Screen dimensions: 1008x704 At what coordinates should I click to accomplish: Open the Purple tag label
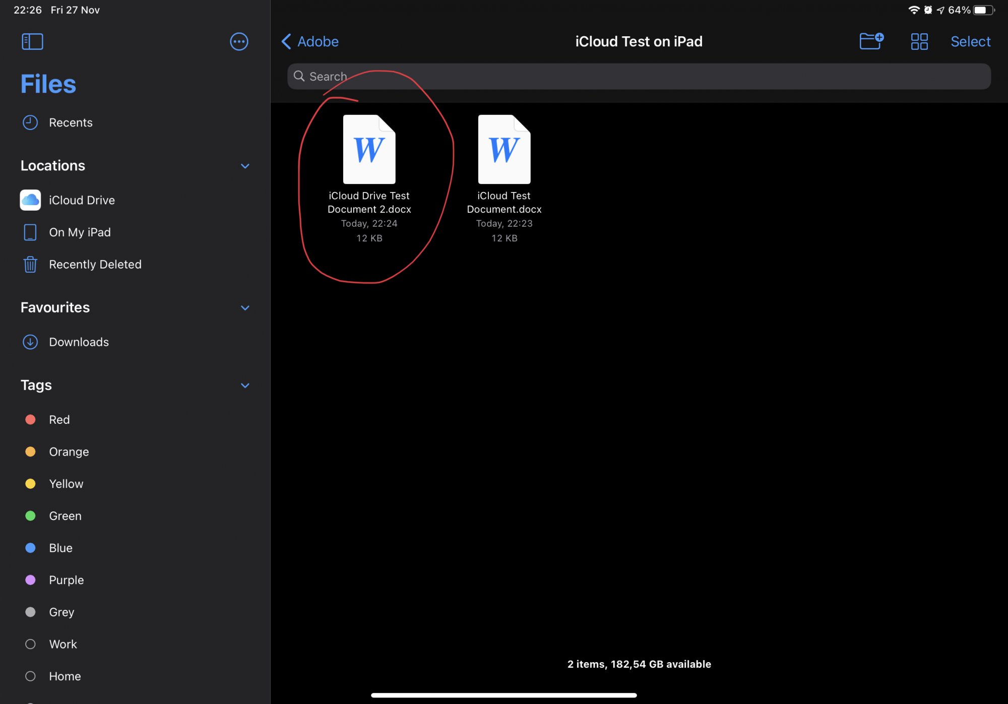tap(67, 580)
